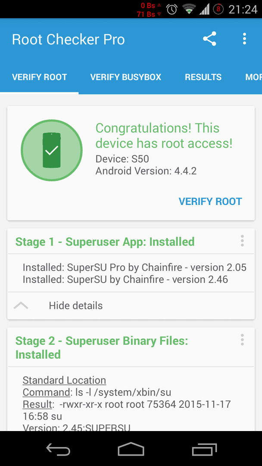Tap the Wi-Fi status bar icon
The image size is (262, 466).
(x=188, y=9)
